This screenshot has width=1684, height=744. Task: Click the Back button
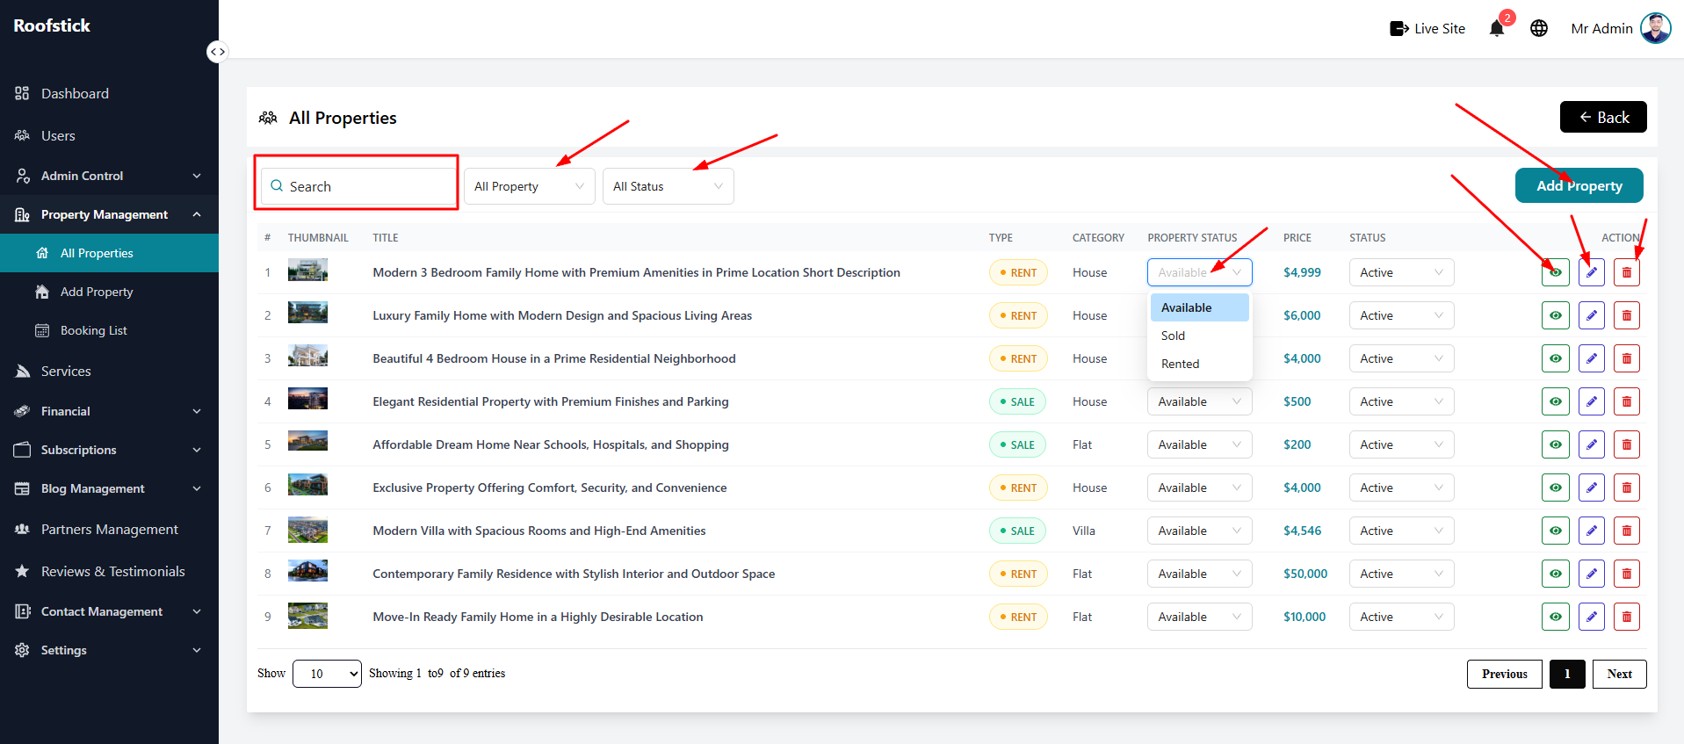1603,117
